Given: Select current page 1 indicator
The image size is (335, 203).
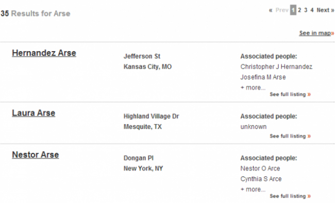Looking at the screenshot, I should pyautogui.click(x=293, y=10).
